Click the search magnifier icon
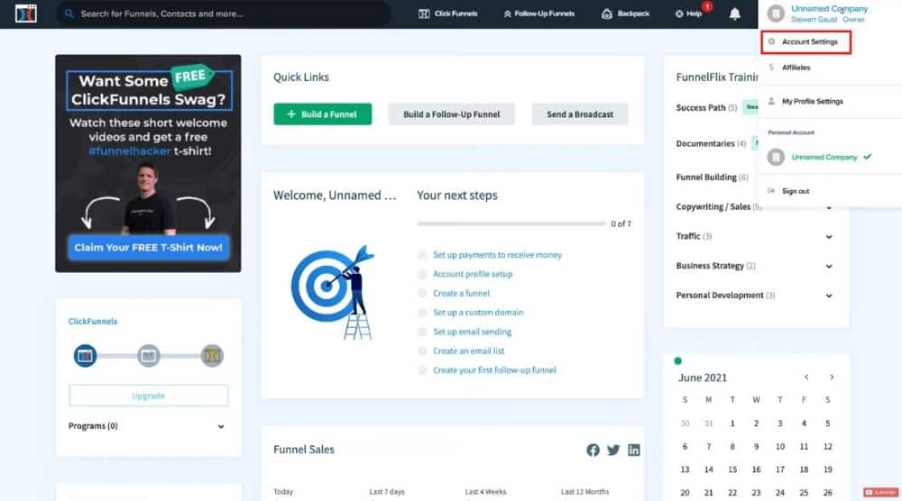The image size is (902, 501). [69, 14]
